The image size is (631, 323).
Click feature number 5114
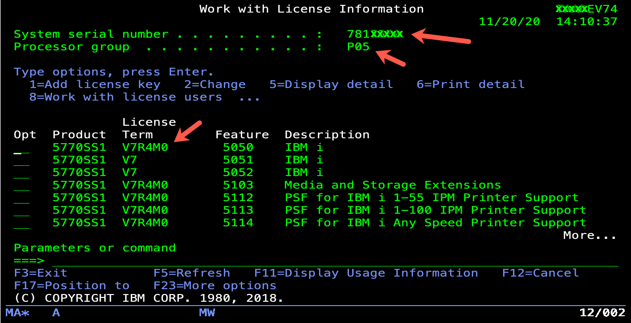238,223
